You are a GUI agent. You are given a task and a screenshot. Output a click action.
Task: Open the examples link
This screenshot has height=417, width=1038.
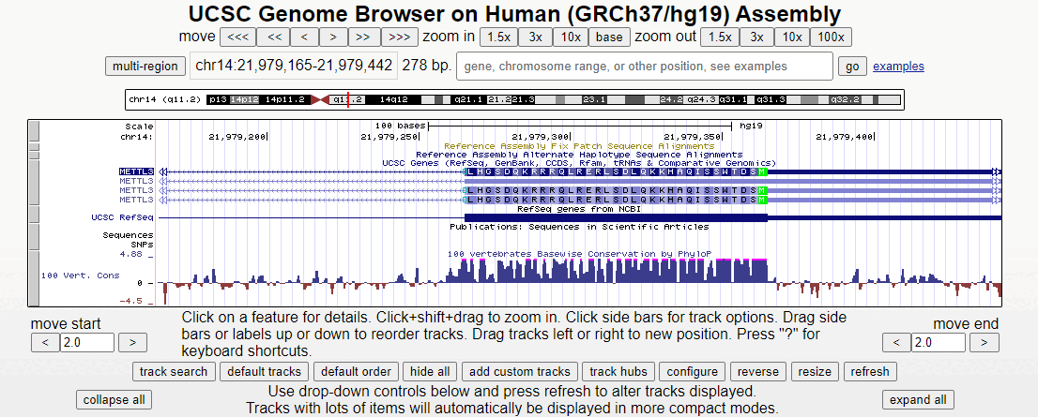tap(898, 67)
